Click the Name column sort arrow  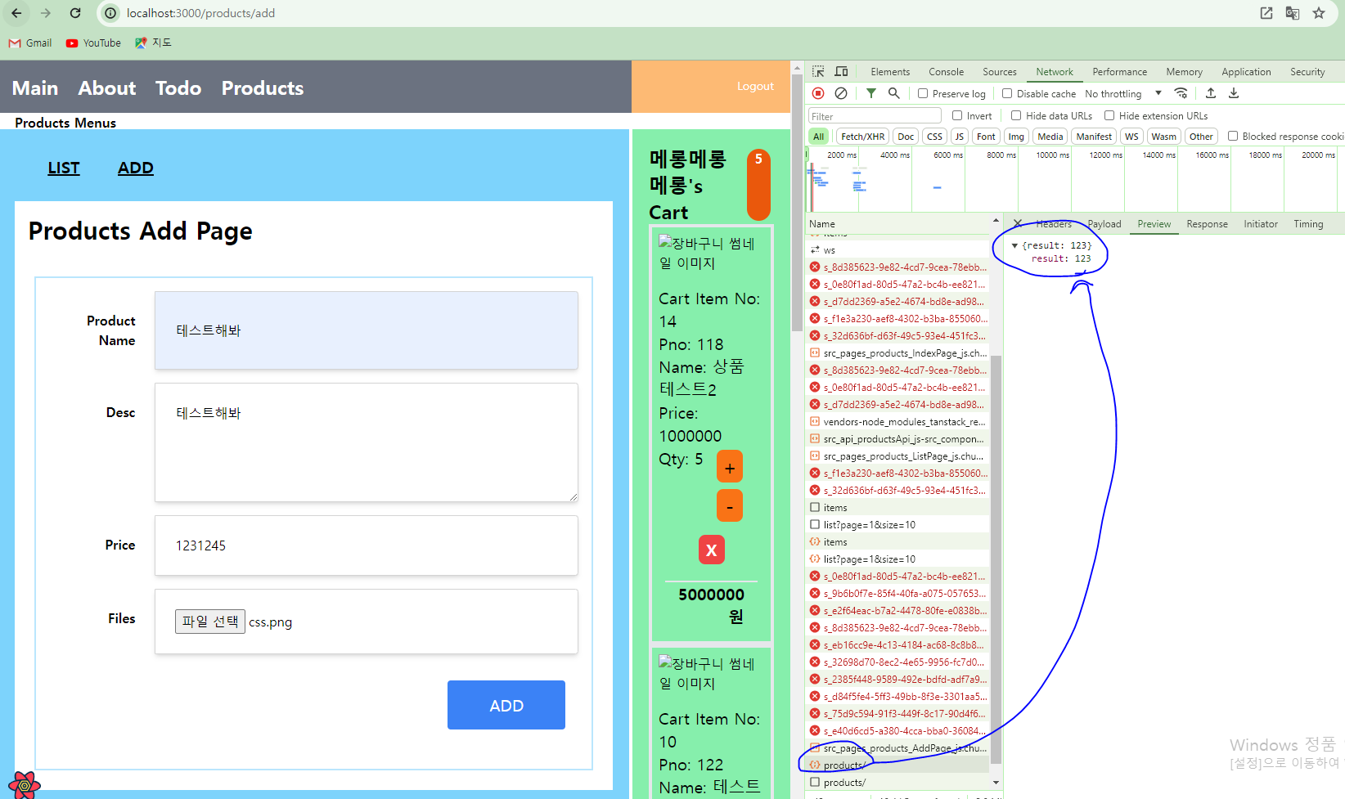point(996,220)
